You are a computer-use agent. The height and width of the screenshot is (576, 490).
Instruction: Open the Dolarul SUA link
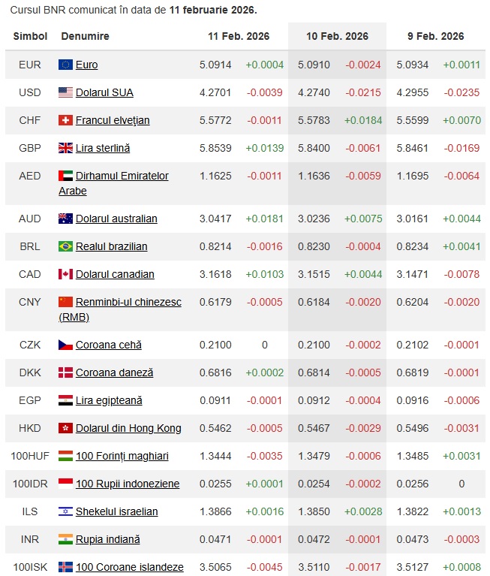point(104,92)
